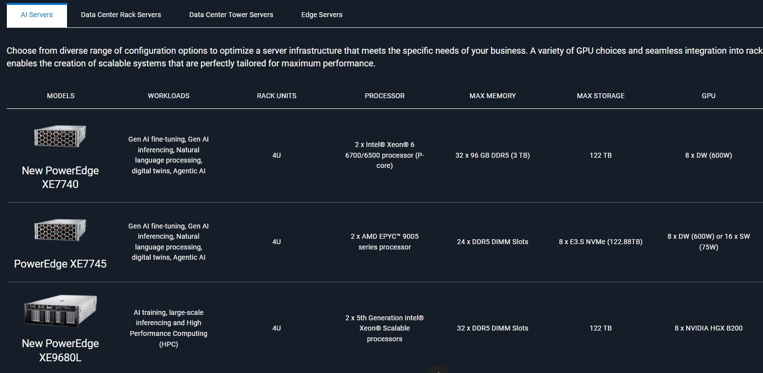
Task: Open the PowerEdge XE7745 server image
Action: point(60,230)
